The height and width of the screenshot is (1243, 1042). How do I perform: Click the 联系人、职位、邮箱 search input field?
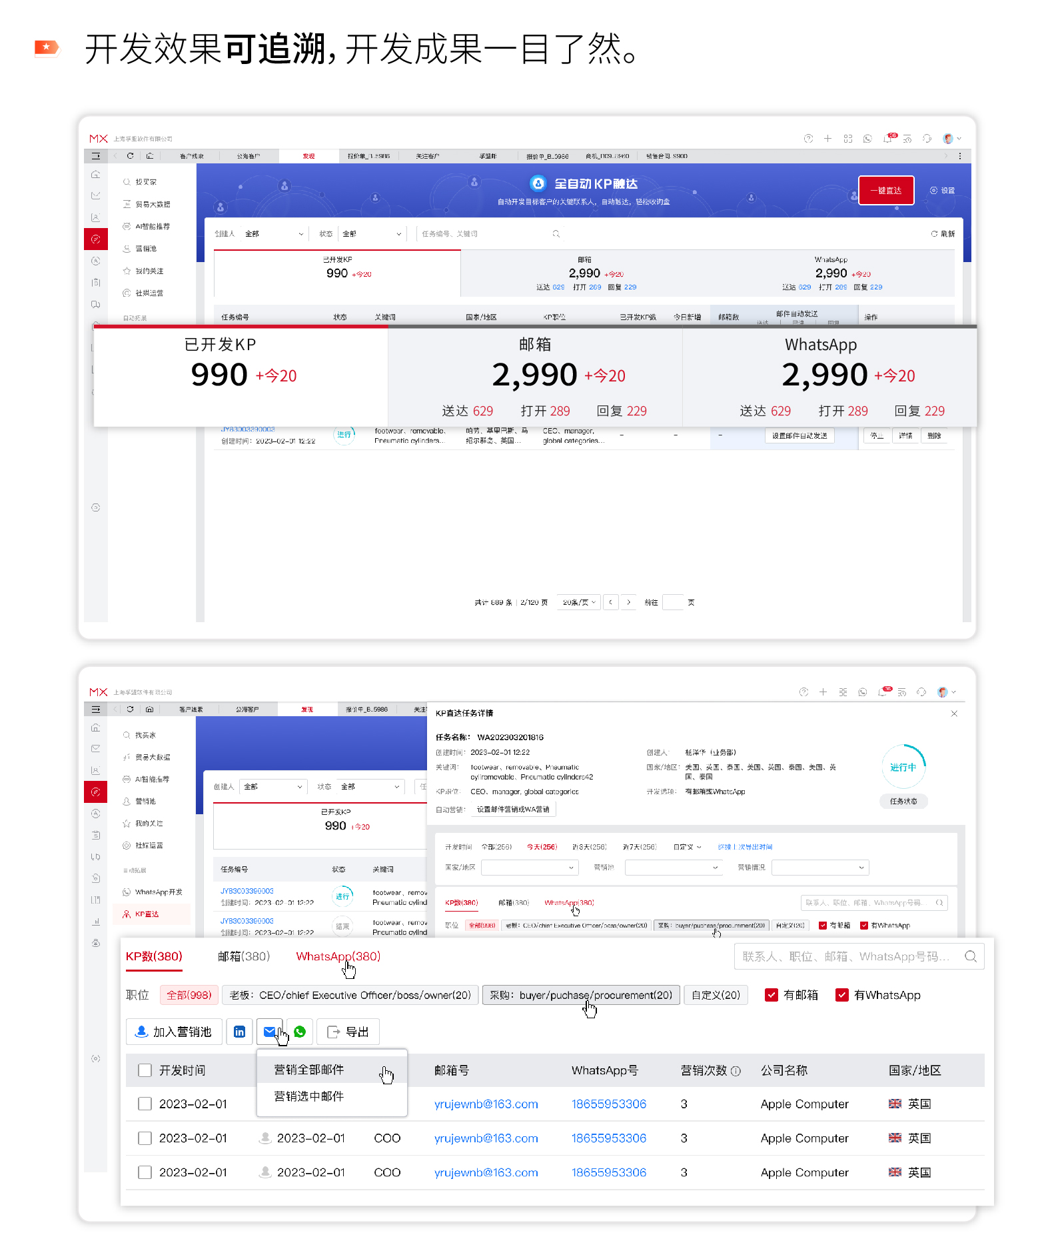click(x=846, y=956)
